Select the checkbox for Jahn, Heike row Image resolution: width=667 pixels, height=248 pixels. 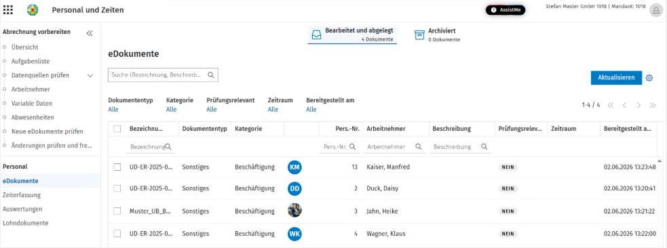point(117,211)
